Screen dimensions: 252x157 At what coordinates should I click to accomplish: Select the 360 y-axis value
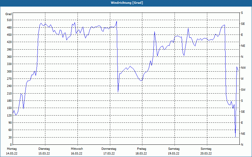[9, 57]
